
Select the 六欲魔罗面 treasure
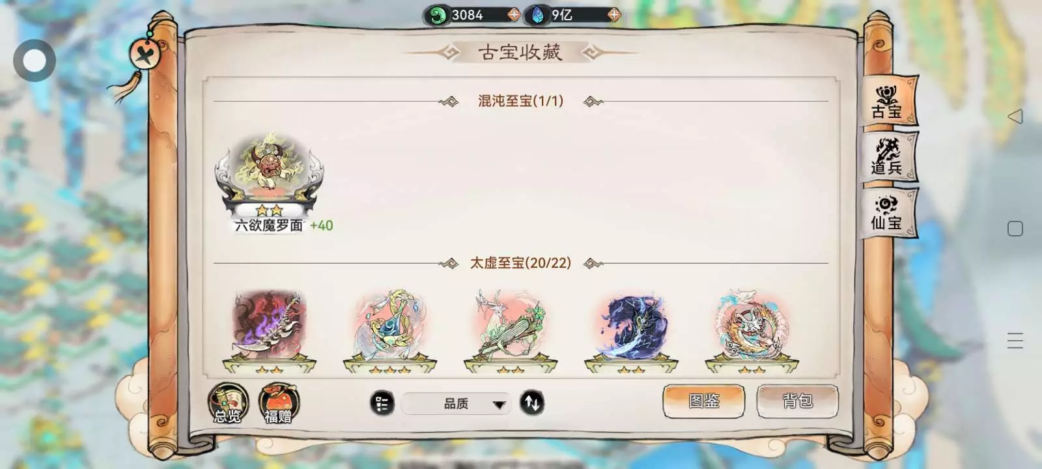(x=269, y=182)
